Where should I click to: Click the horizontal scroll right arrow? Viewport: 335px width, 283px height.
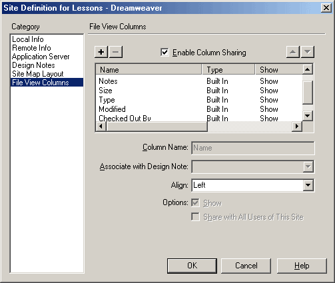[x=297, y=127]
